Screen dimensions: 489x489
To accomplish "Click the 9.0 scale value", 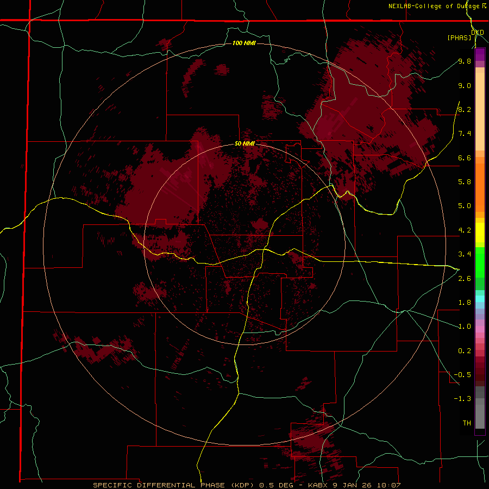I will point(465,86).
